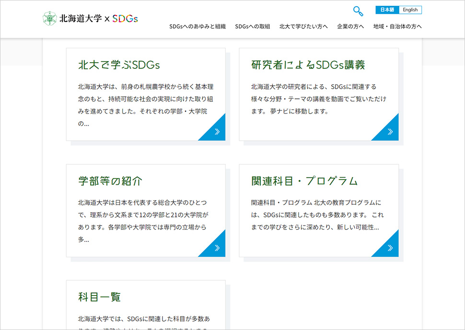465x330 pixels.
Task: Click the 科目一覧 description starting 北海道大学では
Action: click(x=144, y=323)
